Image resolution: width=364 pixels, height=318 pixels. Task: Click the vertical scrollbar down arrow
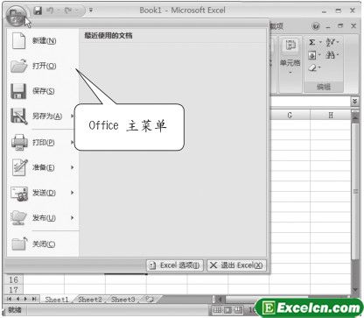(355, 290)
